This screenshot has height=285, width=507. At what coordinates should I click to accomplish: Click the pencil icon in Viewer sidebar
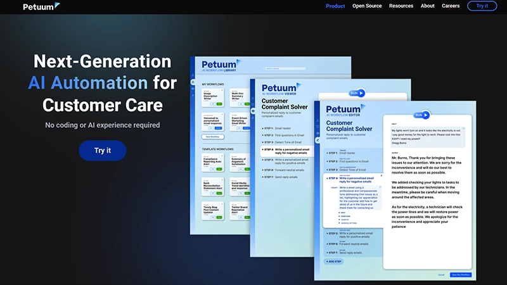[253, 118]
